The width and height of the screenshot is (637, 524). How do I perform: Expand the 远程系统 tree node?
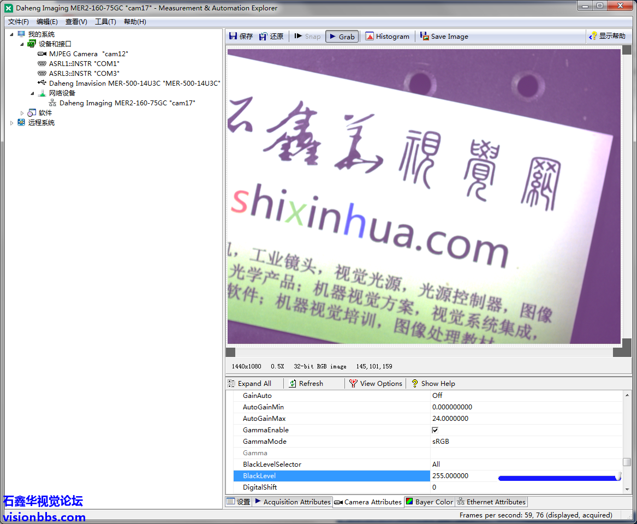pos(12,123)
